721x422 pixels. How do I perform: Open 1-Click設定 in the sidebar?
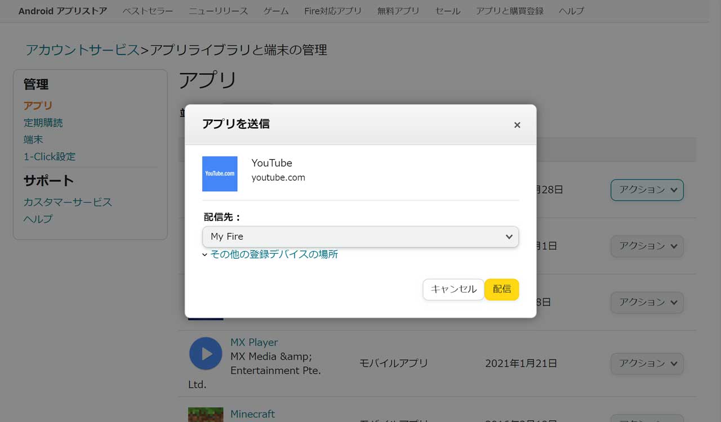tap(50, 156)
